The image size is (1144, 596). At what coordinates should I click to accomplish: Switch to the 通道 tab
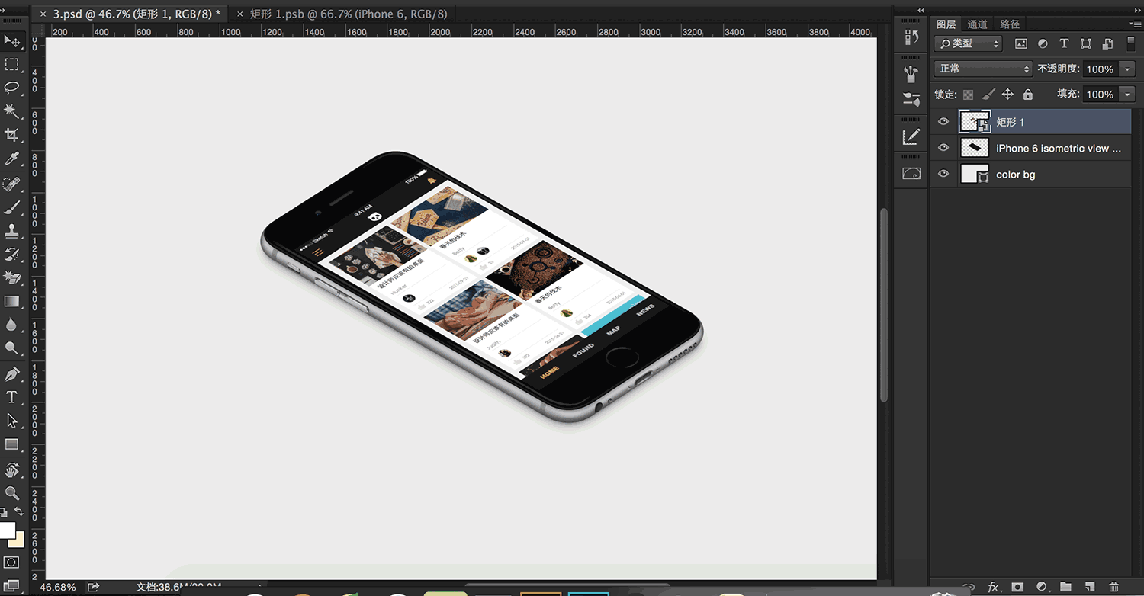[978, 24]
